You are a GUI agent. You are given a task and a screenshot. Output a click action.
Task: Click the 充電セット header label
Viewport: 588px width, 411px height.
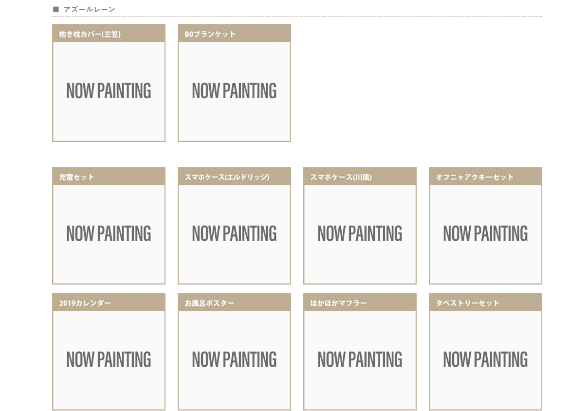click(x=109, y=177)
